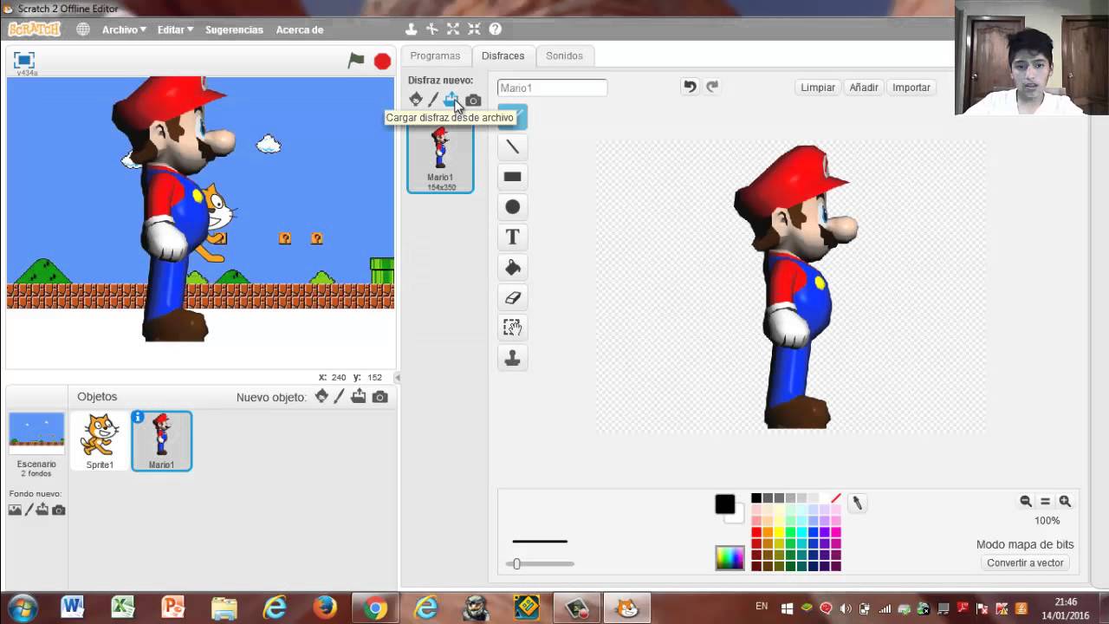Toggle full screen stage mode
1109x624 pixels.
(24, 60)
